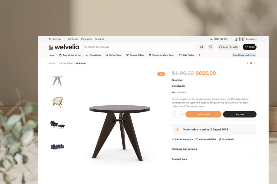Click the compare shuffle icon in header
This screenshot has width=277, height=184.
pyautogui.click(x=201, y=47)
